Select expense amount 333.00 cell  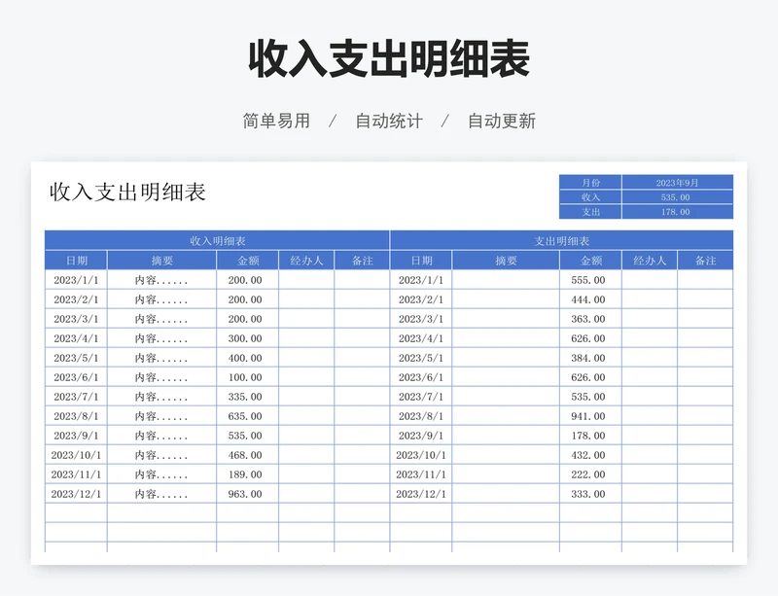point(590,494)
